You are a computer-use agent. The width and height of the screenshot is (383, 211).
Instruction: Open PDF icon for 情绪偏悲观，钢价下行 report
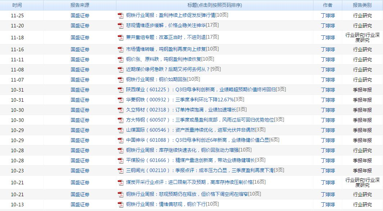pos(121,205)
